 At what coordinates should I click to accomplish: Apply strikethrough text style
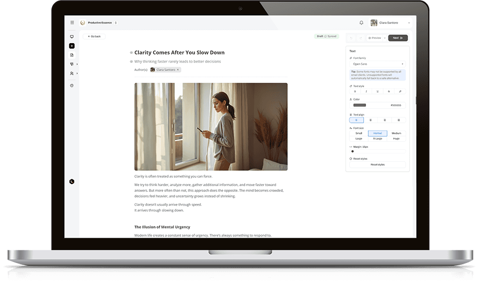pyautogui.click(x=389, y=92)
